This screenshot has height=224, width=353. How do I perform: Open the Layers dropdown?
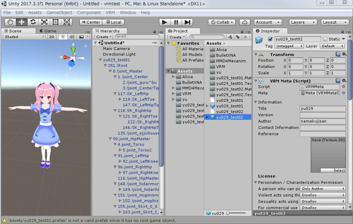coord(303,22)
